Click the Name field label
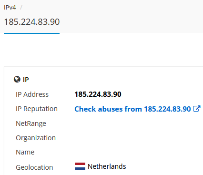The height and width of the screenshot is (175, 203). coord(25,152)
